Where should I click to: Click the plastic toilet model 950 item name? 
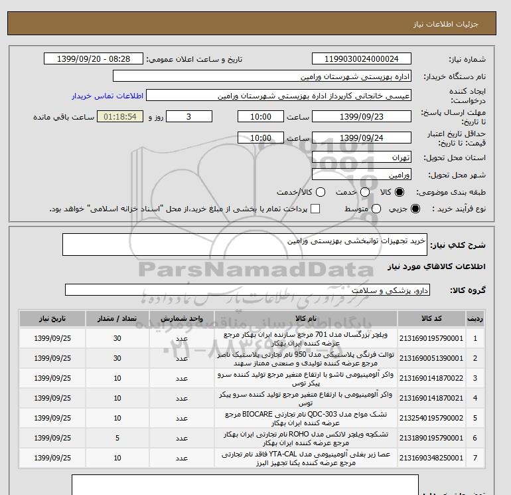click(x=306, y=359)
